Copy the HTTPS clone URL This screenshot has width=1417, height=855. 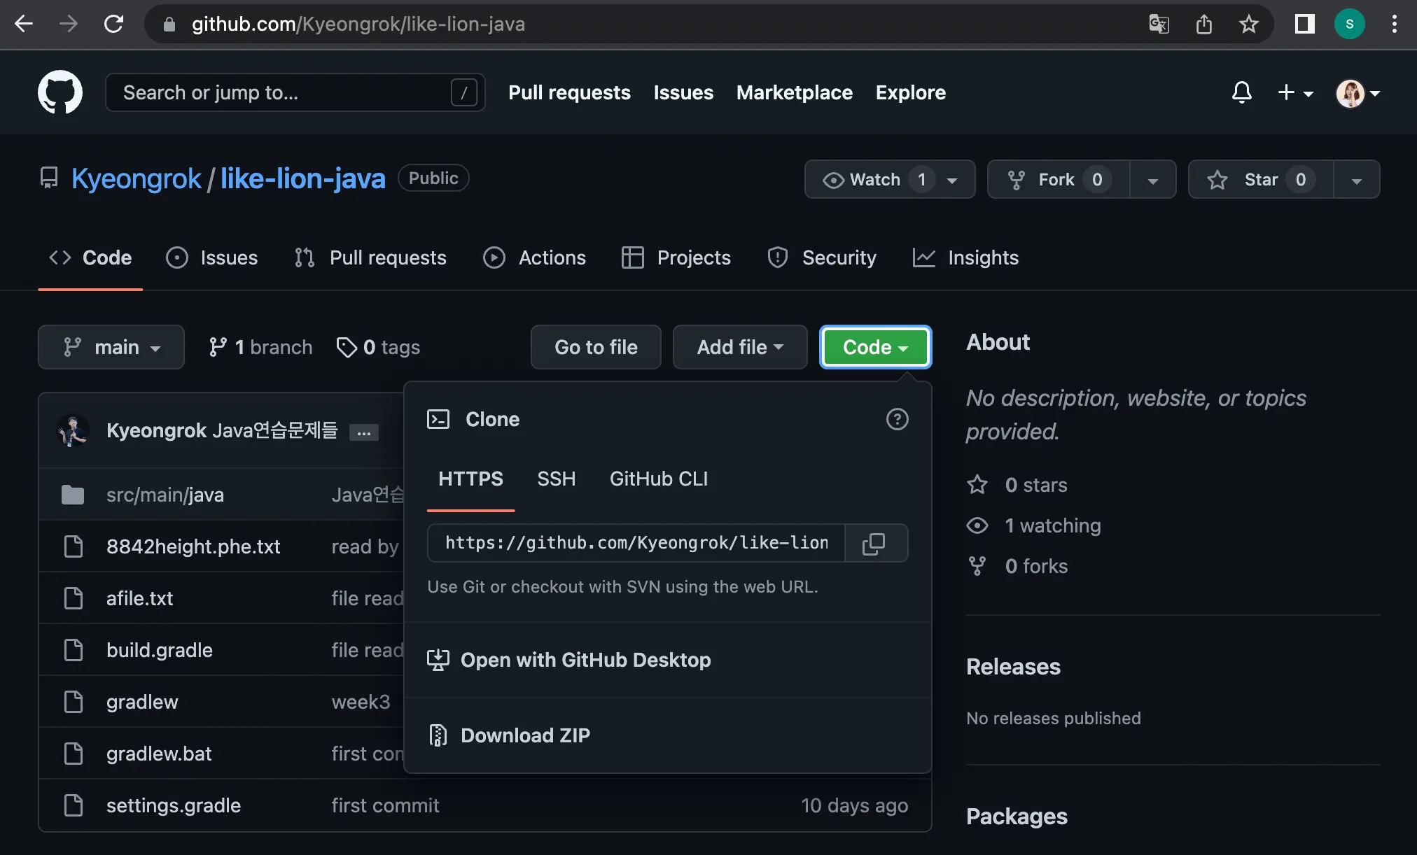(x=874, y=543)
